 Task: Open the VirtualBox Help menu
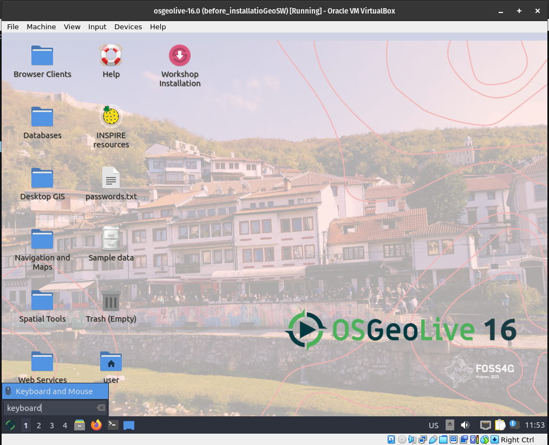click(158, 27)
